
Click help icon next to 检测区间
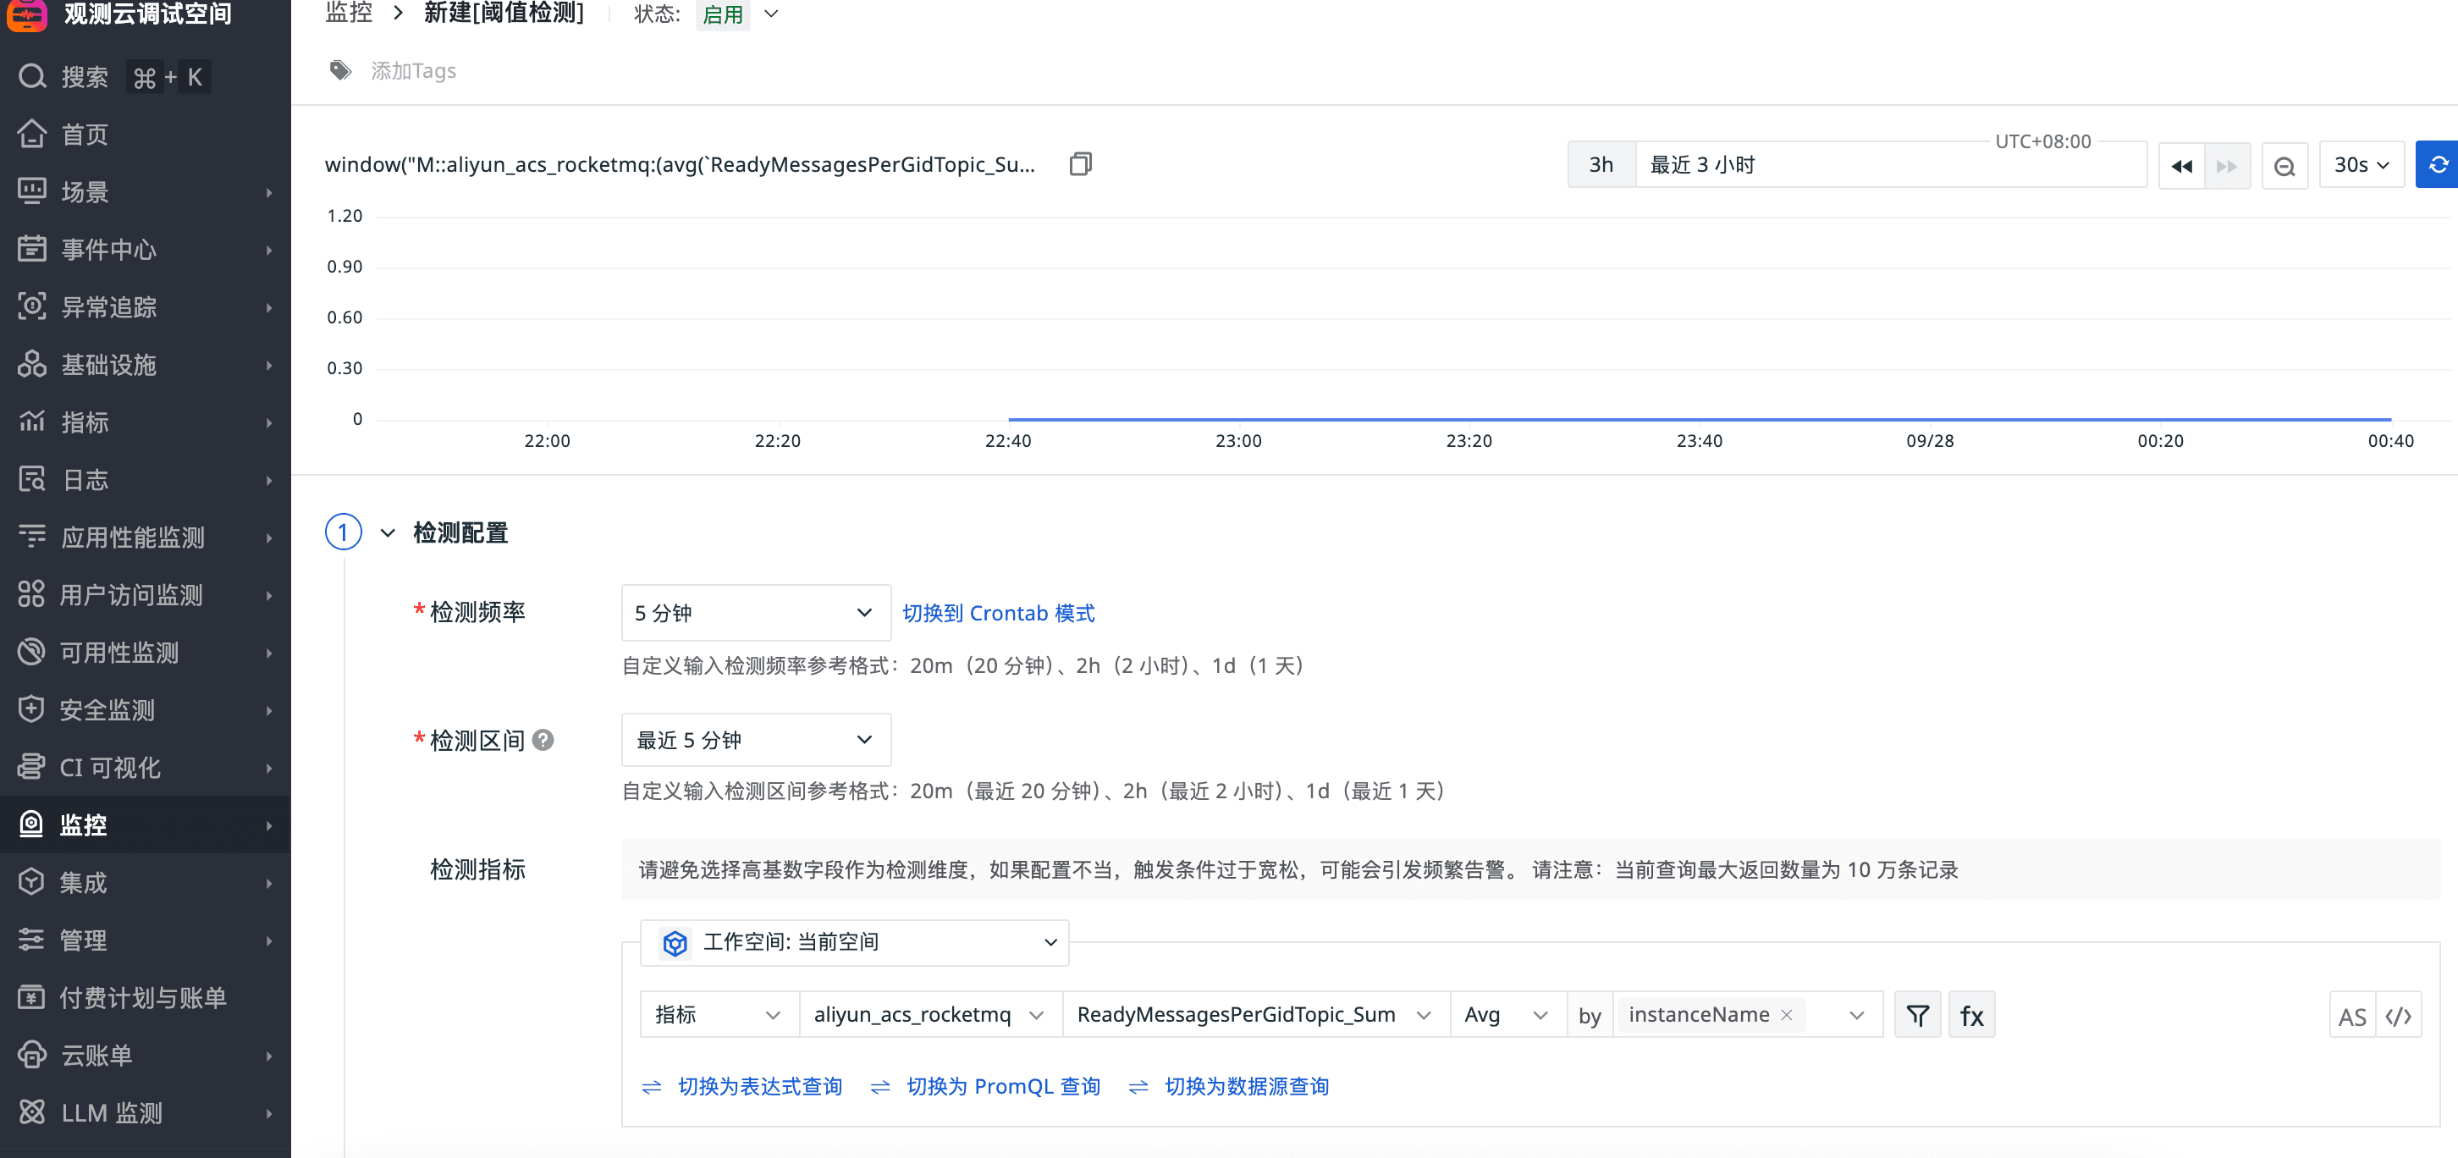543,740
